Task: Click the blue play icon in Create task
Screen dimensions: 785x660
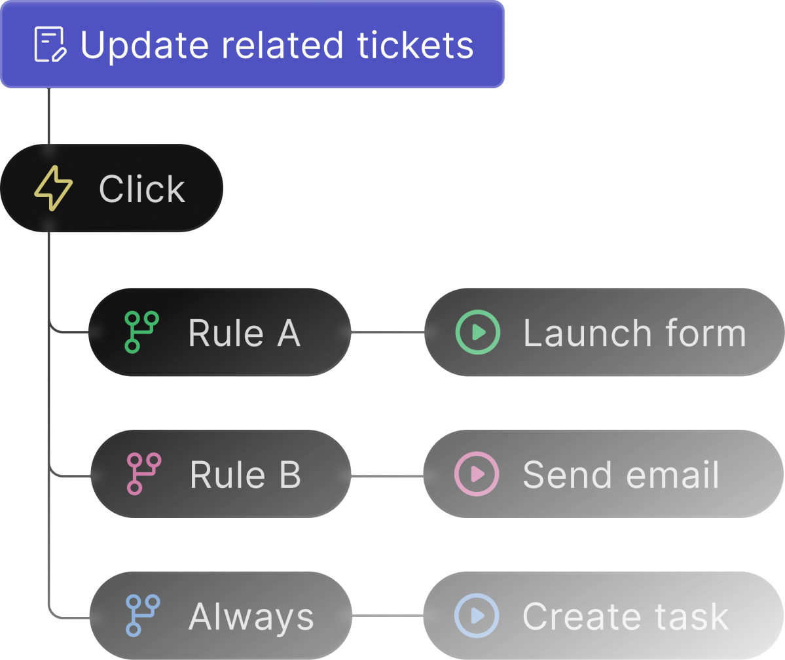Action: click(477, 616)
